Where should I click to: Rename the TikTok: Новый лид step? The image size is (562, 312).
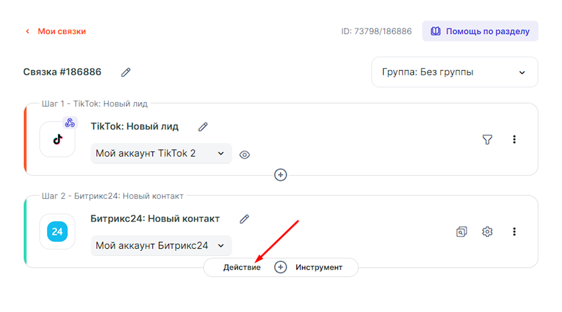[x=203, y=127]
